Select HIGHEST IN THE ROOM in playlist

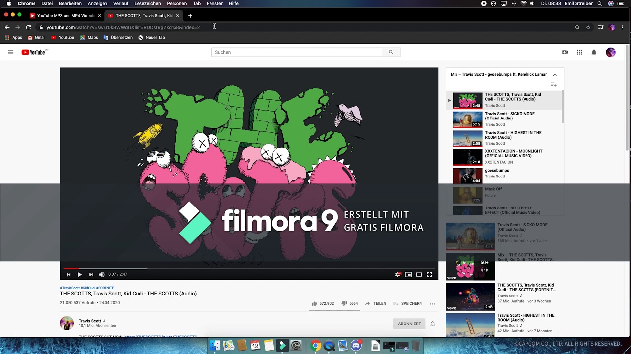(x=503, y=138)
